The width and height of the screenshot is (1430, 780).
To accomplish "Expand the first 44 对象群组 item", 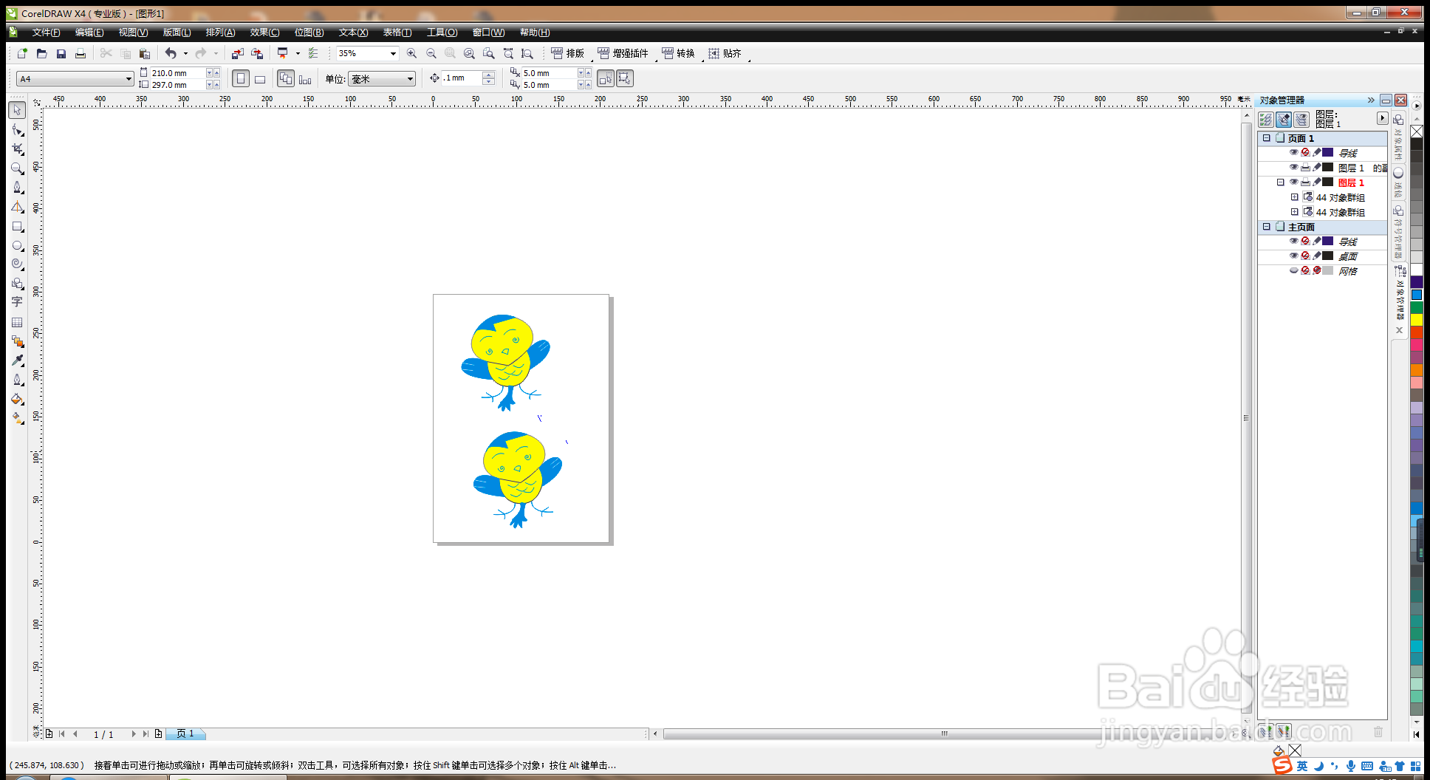I will [x=1295, y=197].
